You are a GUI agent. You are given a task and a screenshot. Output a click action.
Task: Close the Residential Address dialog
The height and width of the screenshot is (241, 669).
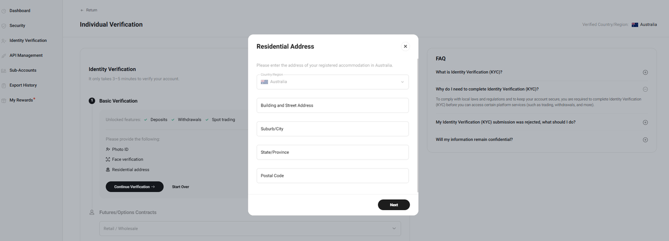coord(405,47)
